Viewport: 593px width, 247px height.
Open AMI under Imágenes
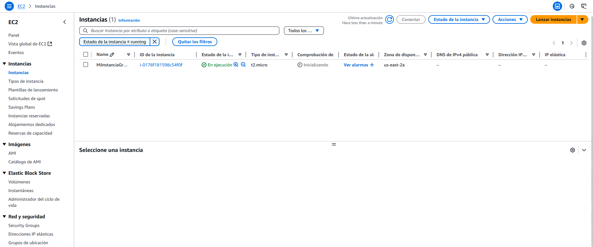click(x=12, y=153)
